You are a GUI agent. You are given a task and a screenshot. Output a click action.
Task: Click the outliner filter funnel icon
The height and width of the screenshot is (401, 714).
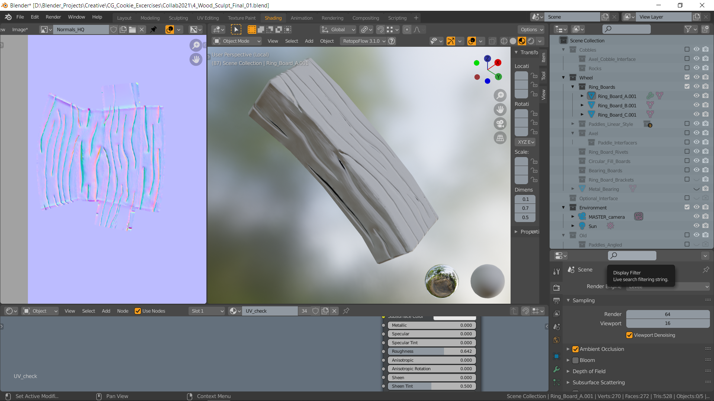[x=688, y=29]
